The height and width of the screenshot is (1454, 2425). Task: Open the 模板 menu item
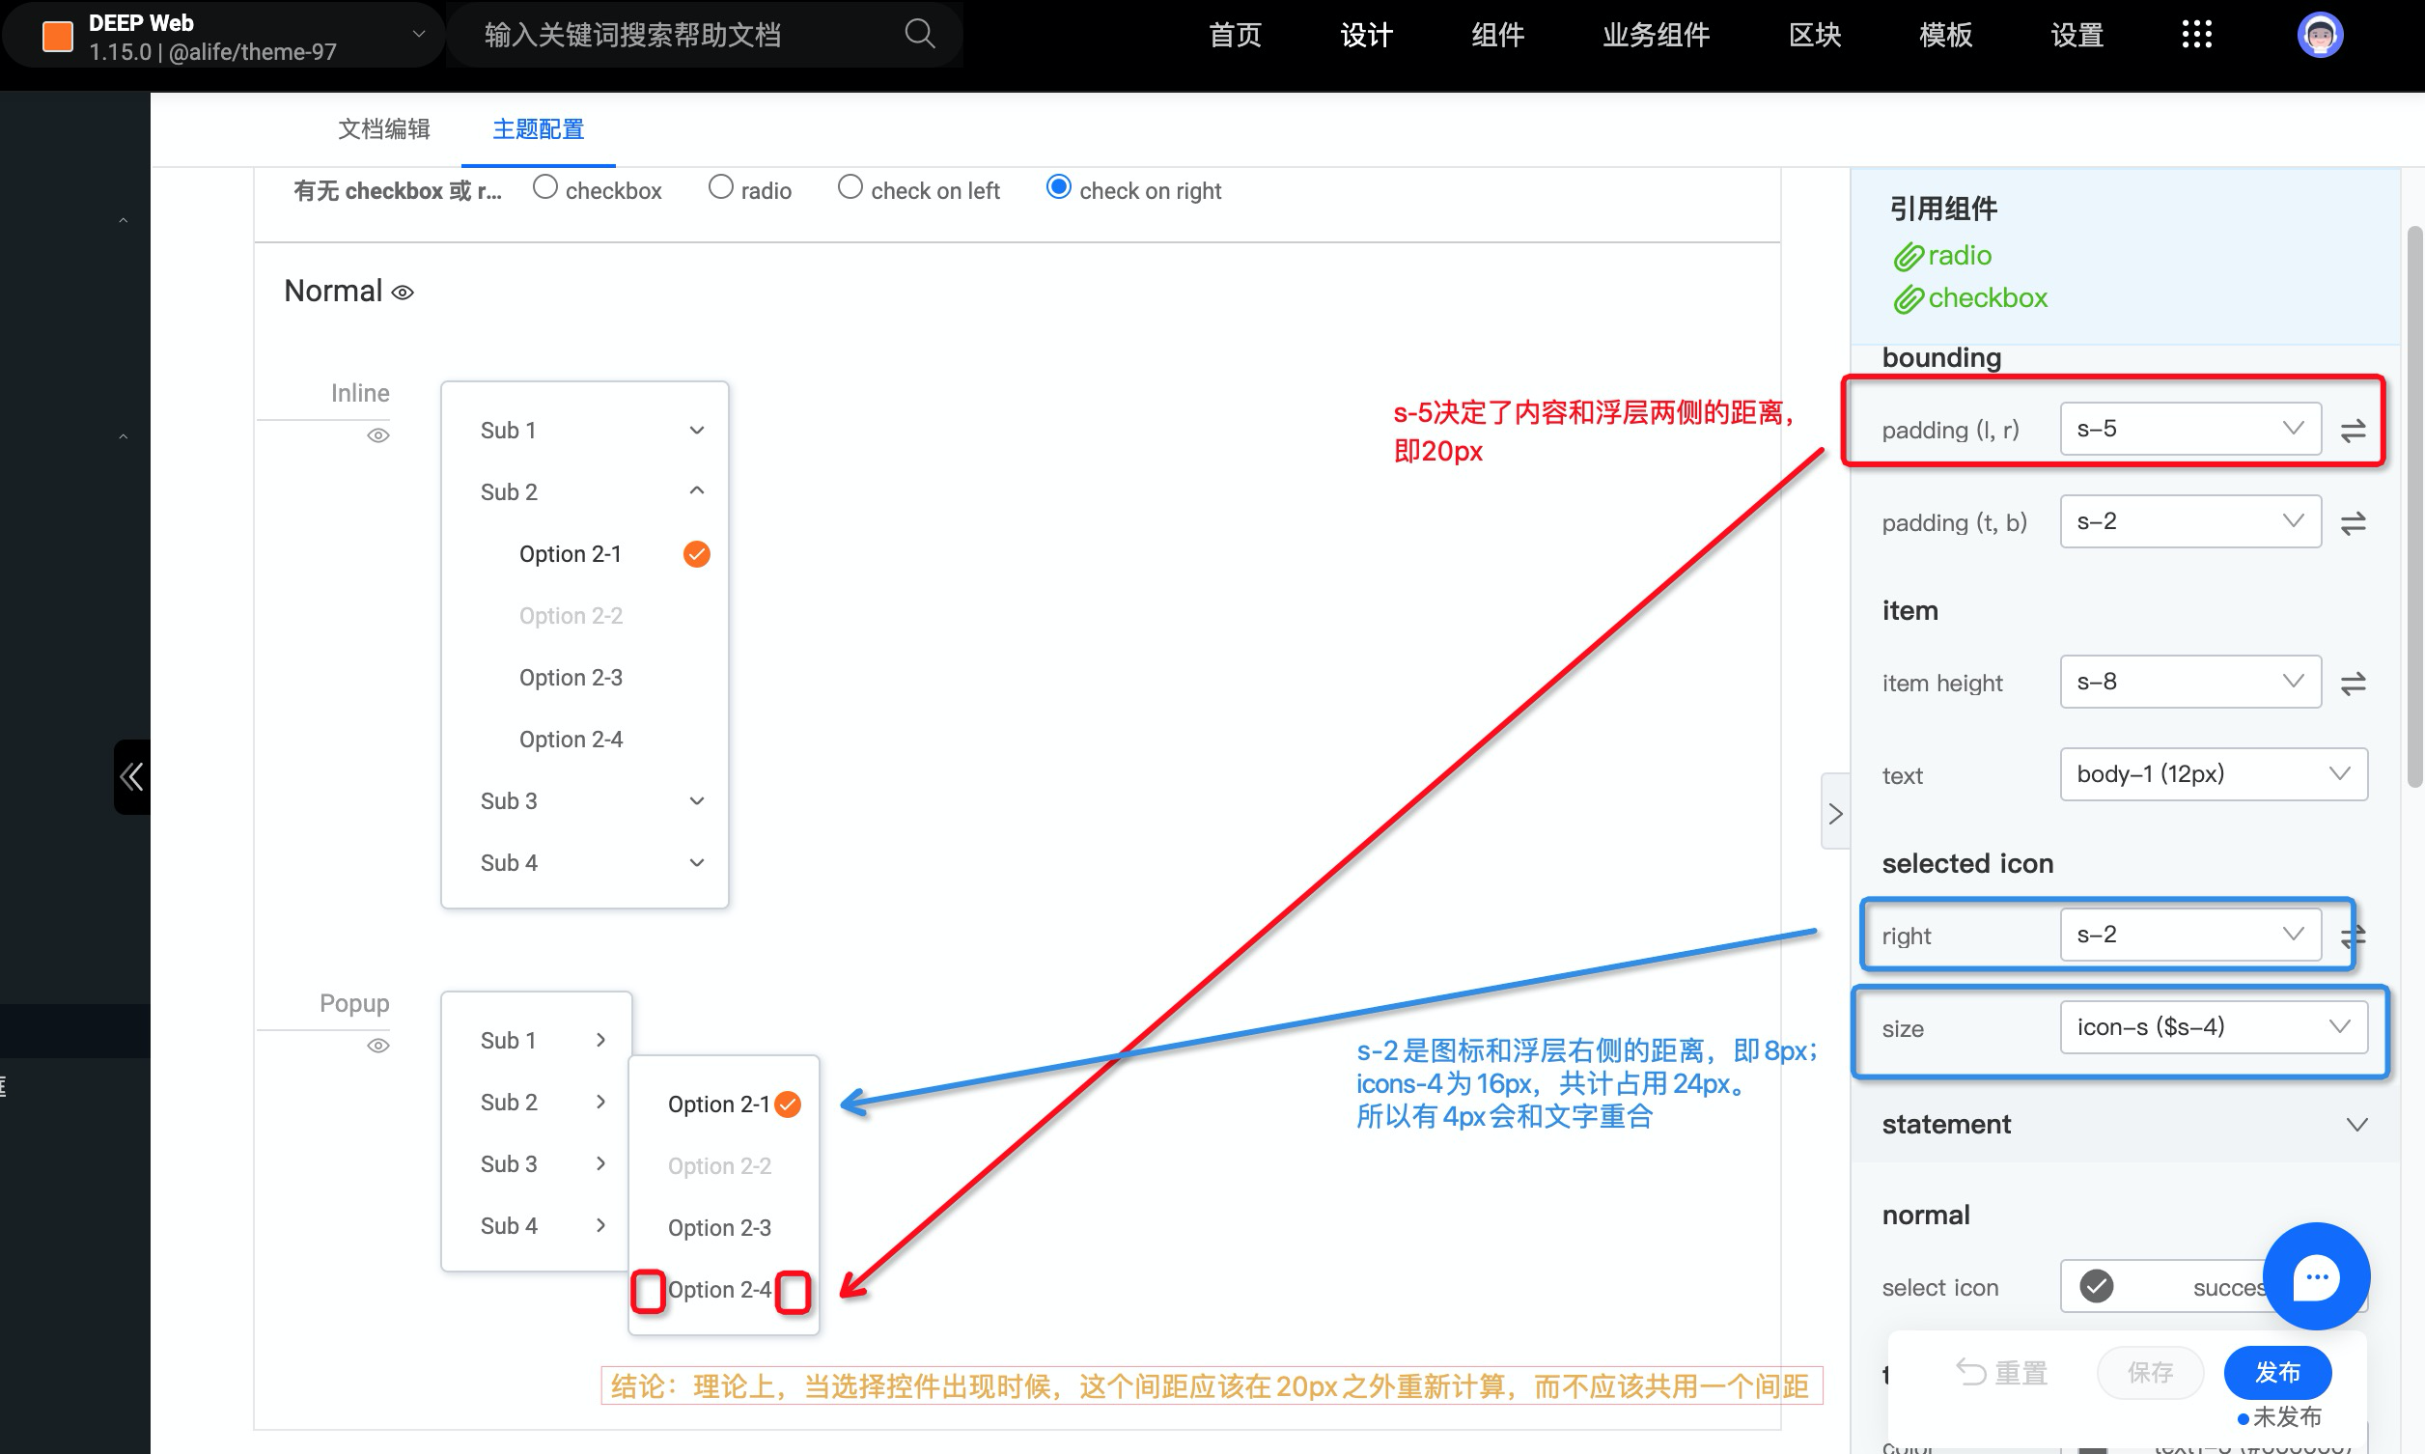tap(1945, 35)
